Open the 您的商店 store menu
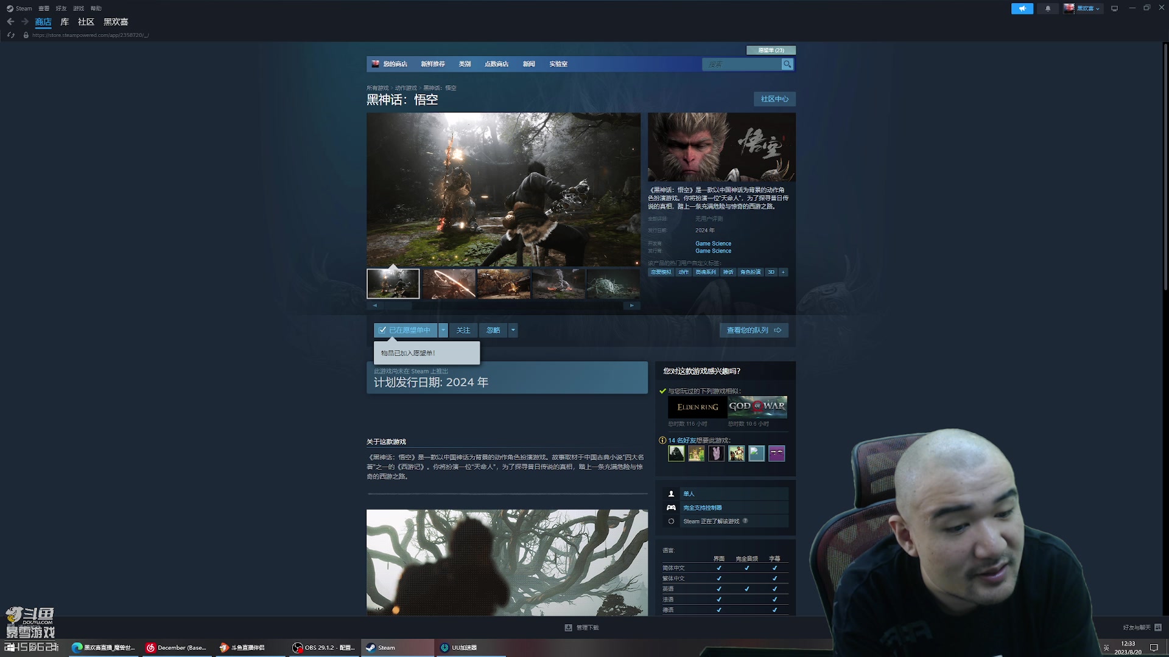This screenshot has height=657, width=1169. (x=395, y=64)
